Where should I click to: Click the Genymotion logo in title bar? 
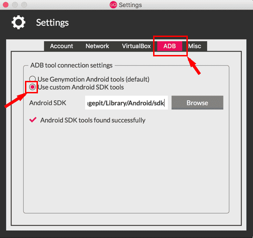tap(113, 5)
